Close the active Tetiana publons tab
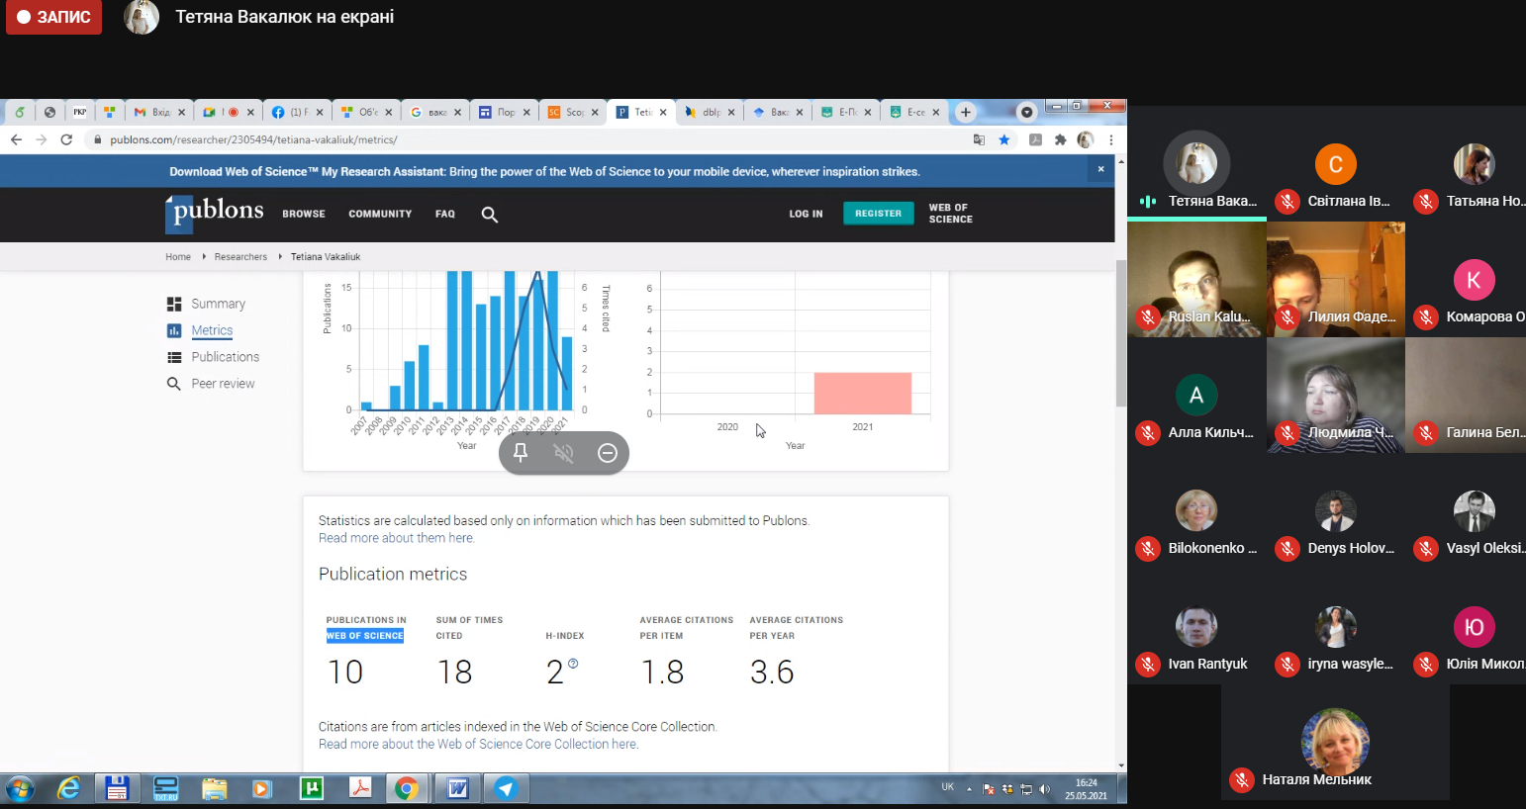Viewport: 1526px width, 809px height. (x=663, y=113)
